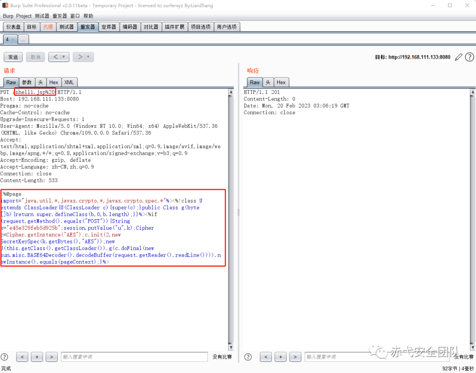Select the response 头 tab
This screenshot has height=373, width=476.
point(268,82)
